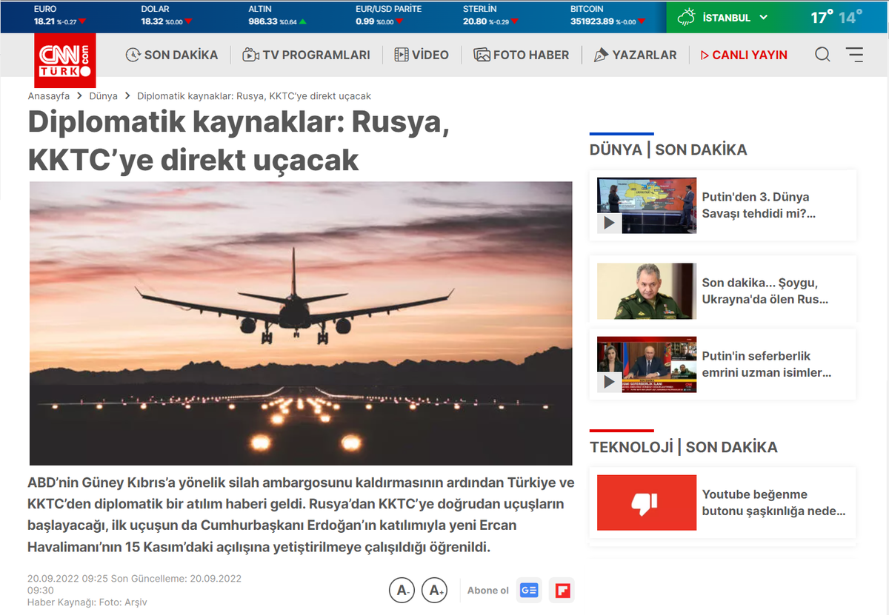Click the DÜNYA | SON DAKİKA section header
Screen dimensions: 889x615
click(x=668, y=149)
